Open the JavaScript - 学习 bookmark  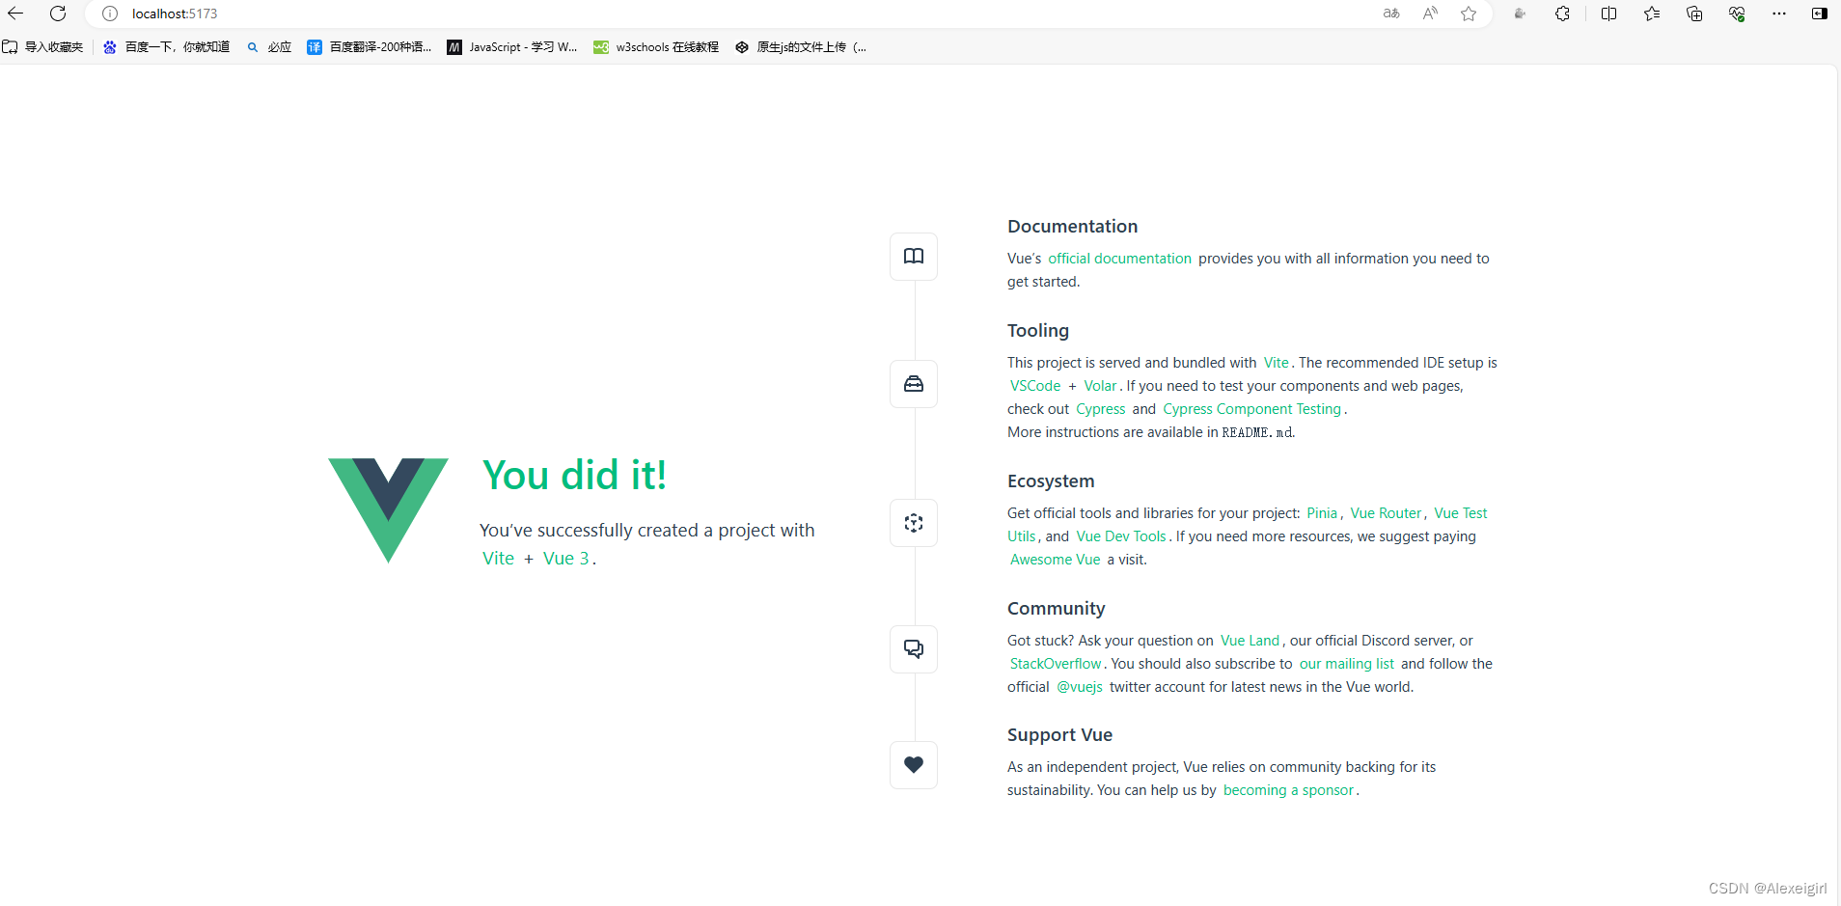click(512, 47)
